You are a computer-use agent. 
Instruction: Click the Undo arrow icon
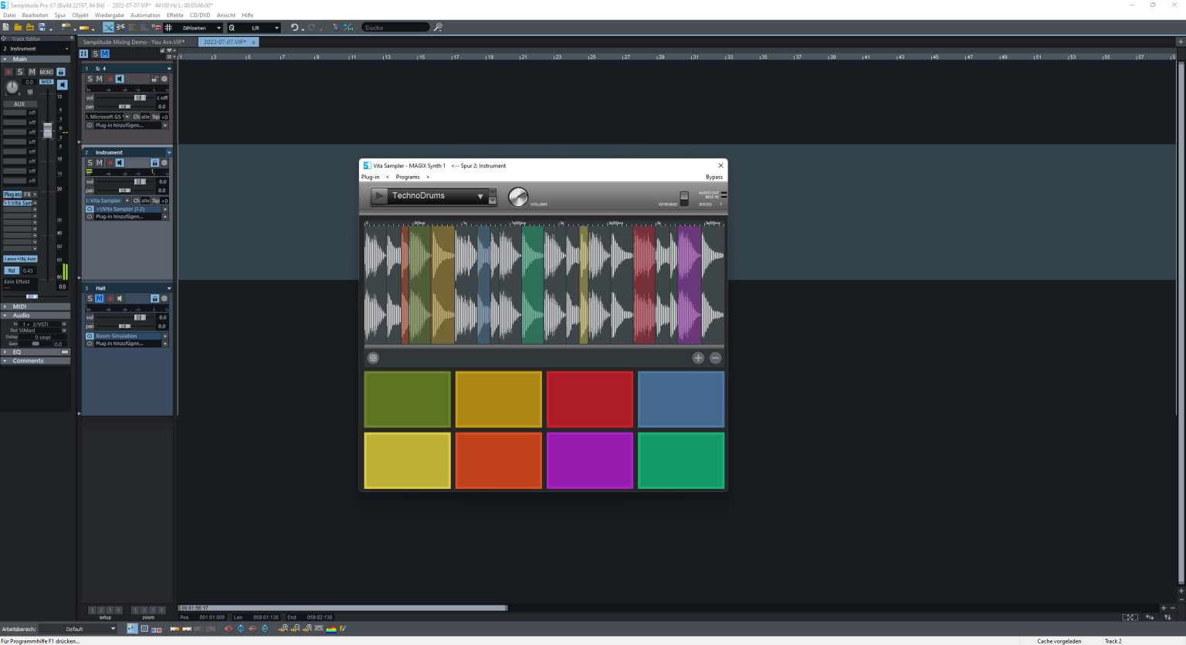point(294,27)
